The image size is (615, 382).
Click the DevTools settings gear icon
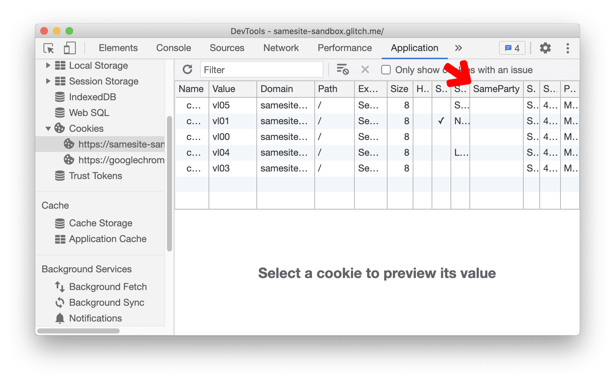coord(544,48)
